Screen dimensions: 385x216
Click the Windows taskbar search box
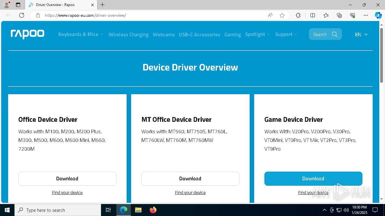coord(58,210)
